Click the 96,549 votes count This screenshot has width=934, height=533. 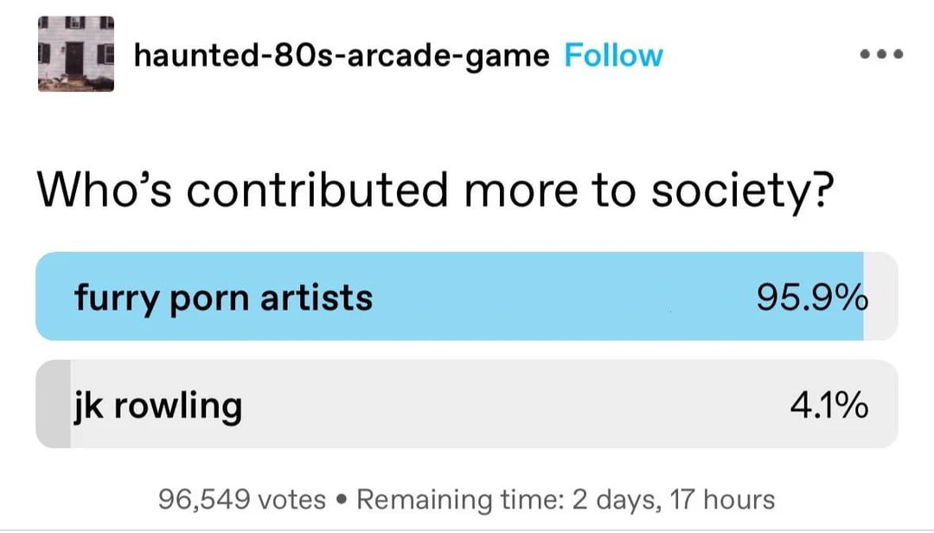point(242,499)
